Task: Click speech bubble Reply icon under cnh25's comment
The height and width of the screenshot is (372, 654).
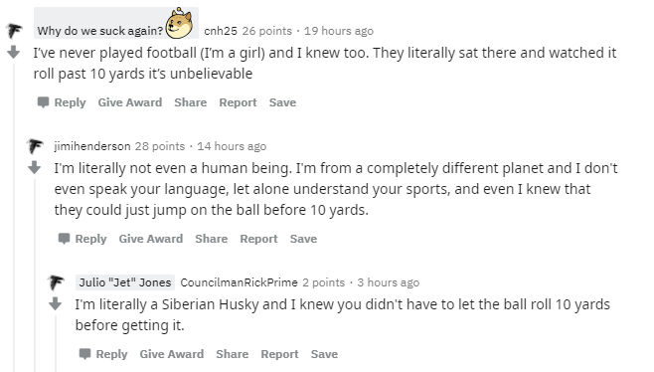Action: click(43, 102)
